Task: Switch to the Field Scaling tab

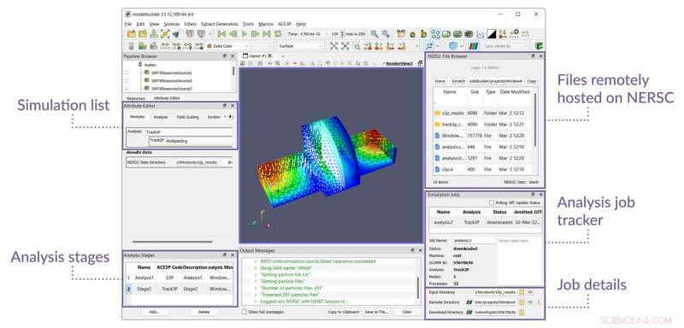Action: point(187,117)
